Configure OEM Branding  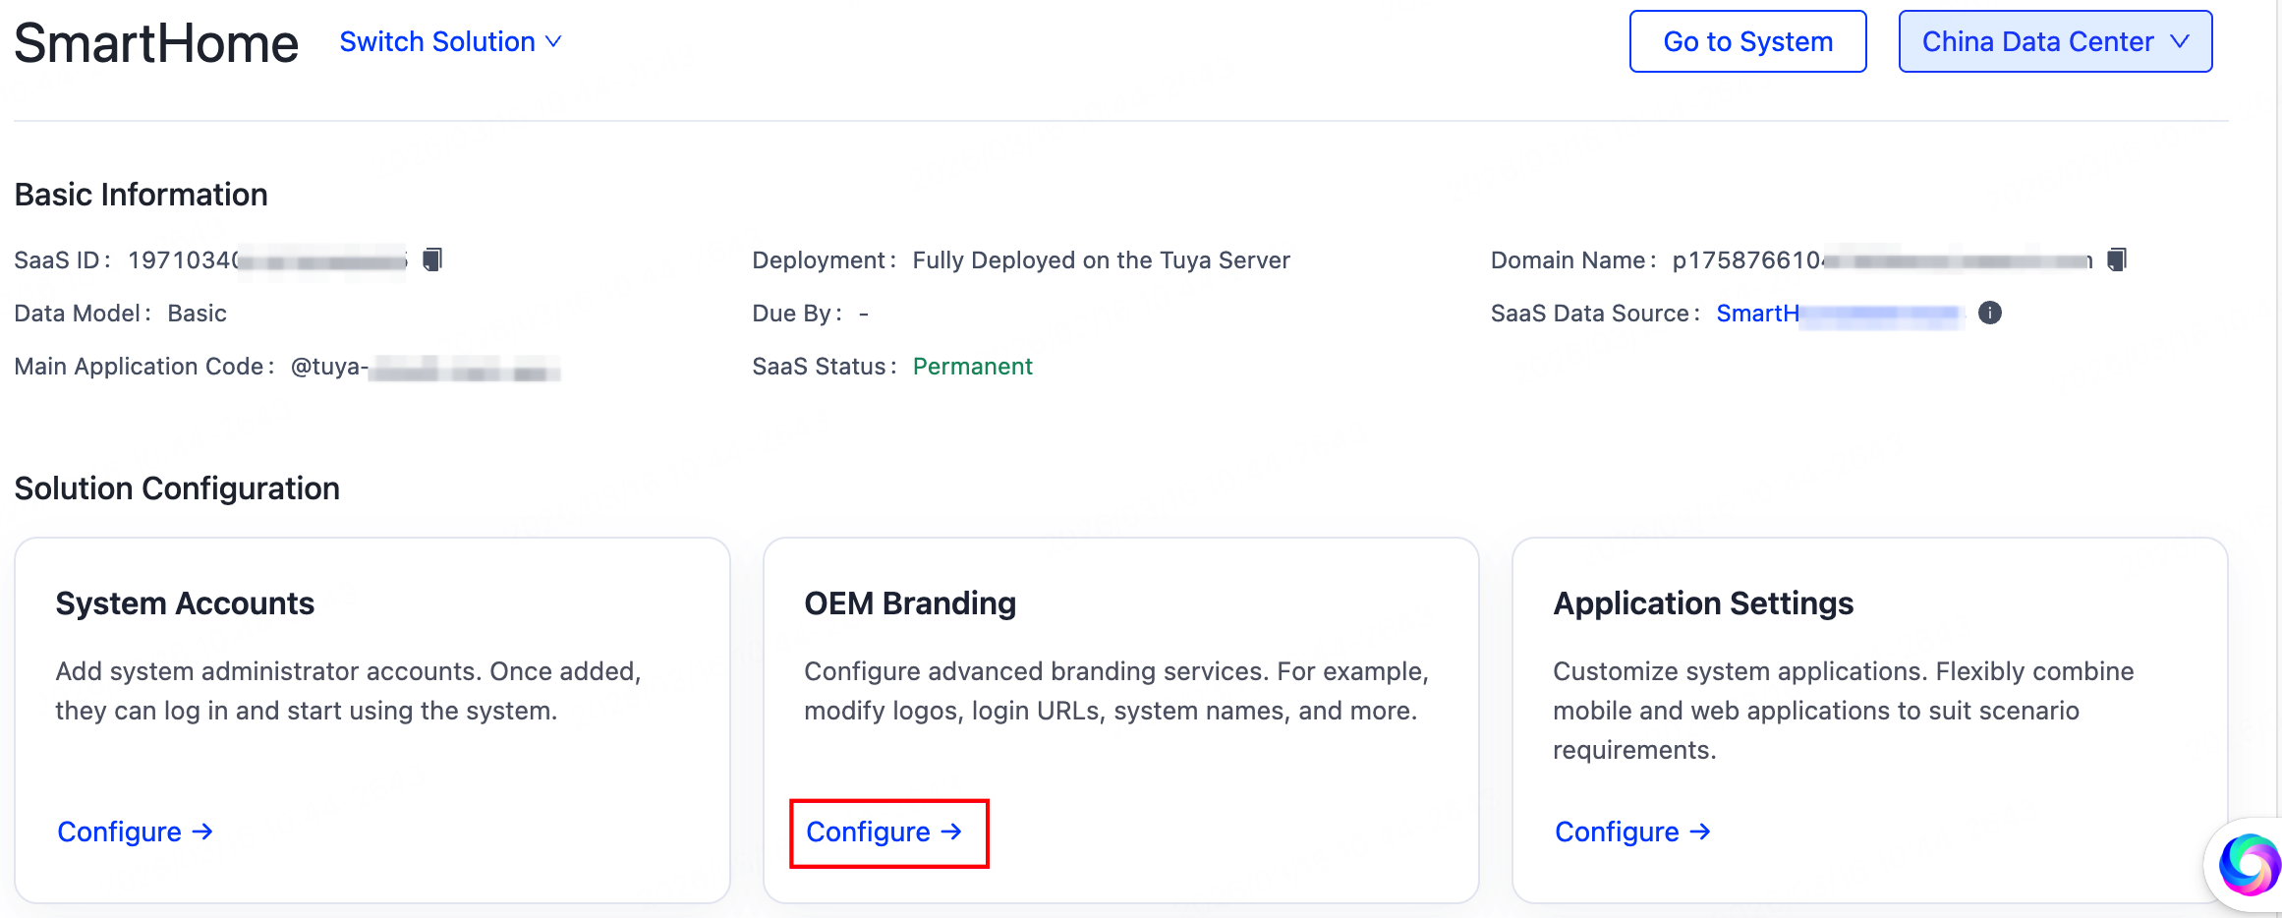884,832
